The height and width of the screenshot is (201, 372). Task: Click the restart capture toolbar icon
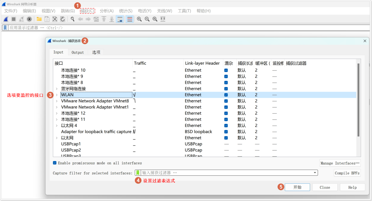coord(21,19)
